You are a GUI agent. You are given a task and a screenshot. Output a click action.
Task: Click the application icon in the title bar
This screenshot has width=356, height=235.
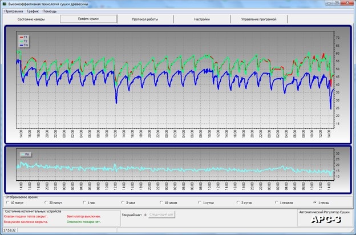5,3
